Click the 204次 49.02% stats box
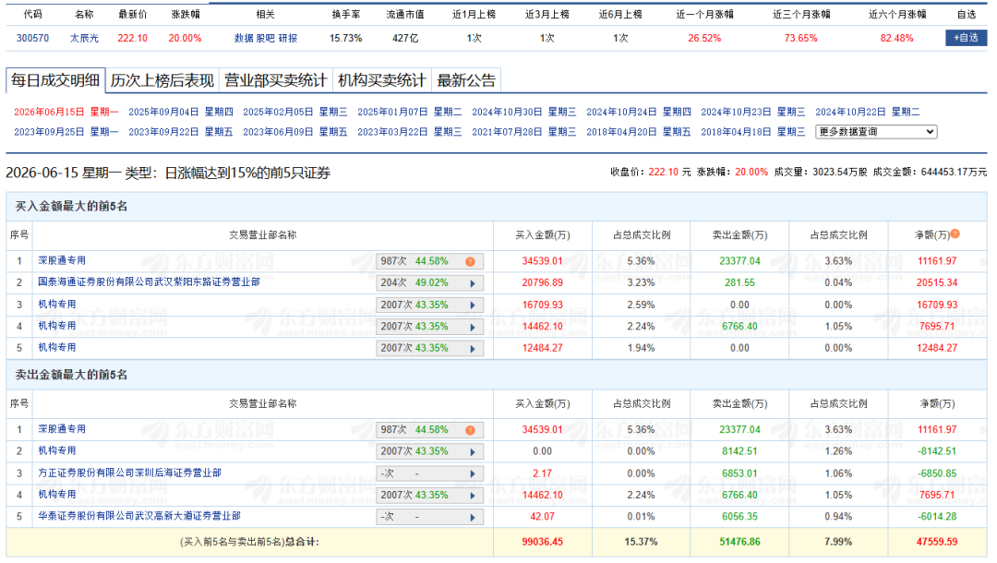 point(429,282)
